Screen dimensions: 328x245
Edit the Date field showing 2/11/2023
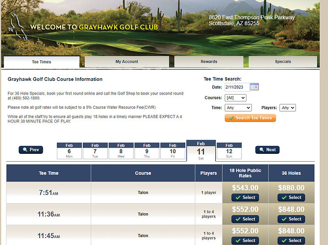pyautogui.click(x=237, y=87)
